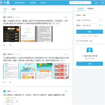Click the 十六番 site logo
Screen dimensions: 105x105
[x=5, y=3]
